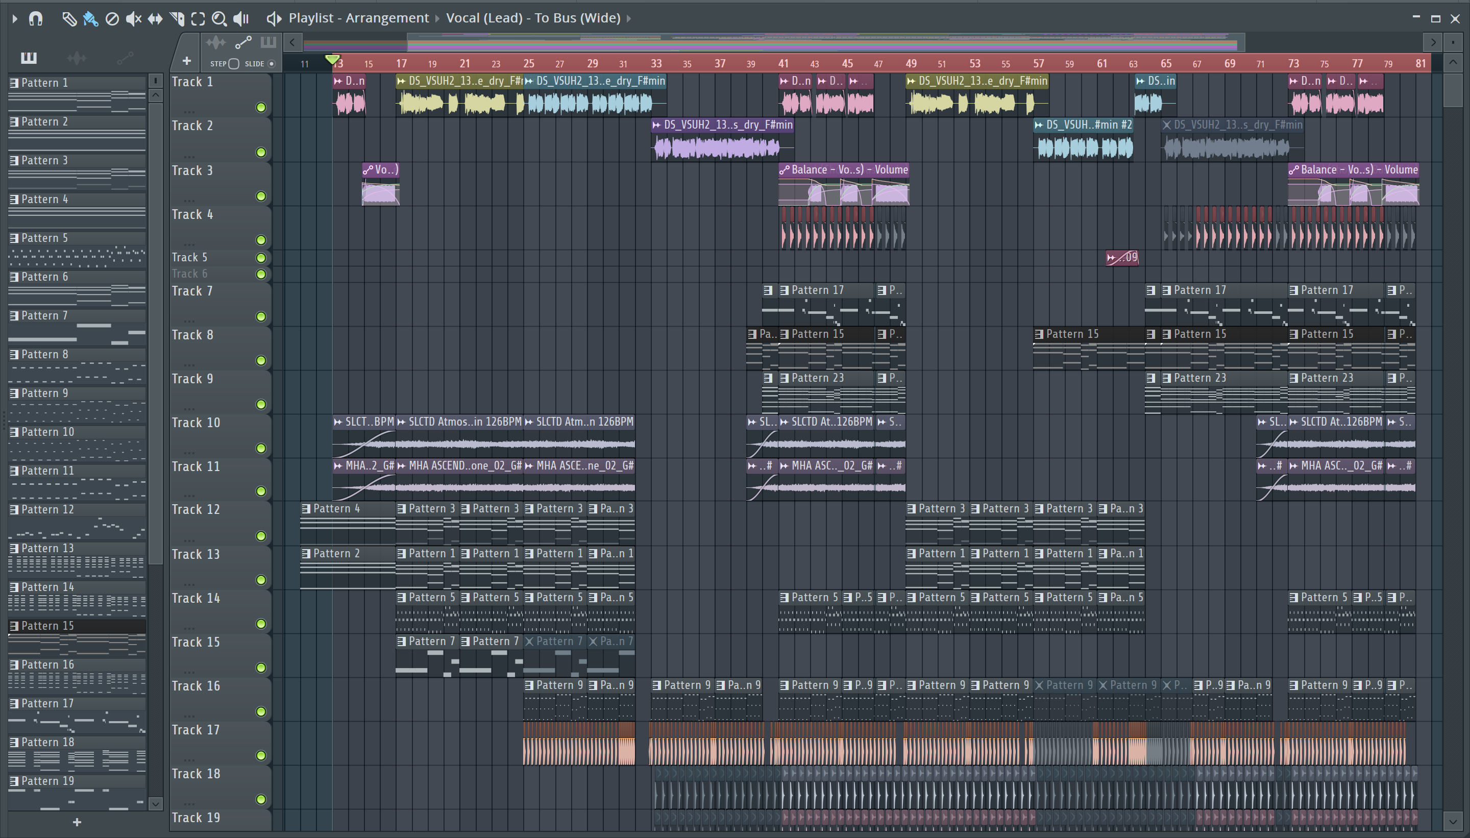This screenshot has height=838, width=1470.
Task: Mute Track 1 with its green LED
Action: coord(261,108)
